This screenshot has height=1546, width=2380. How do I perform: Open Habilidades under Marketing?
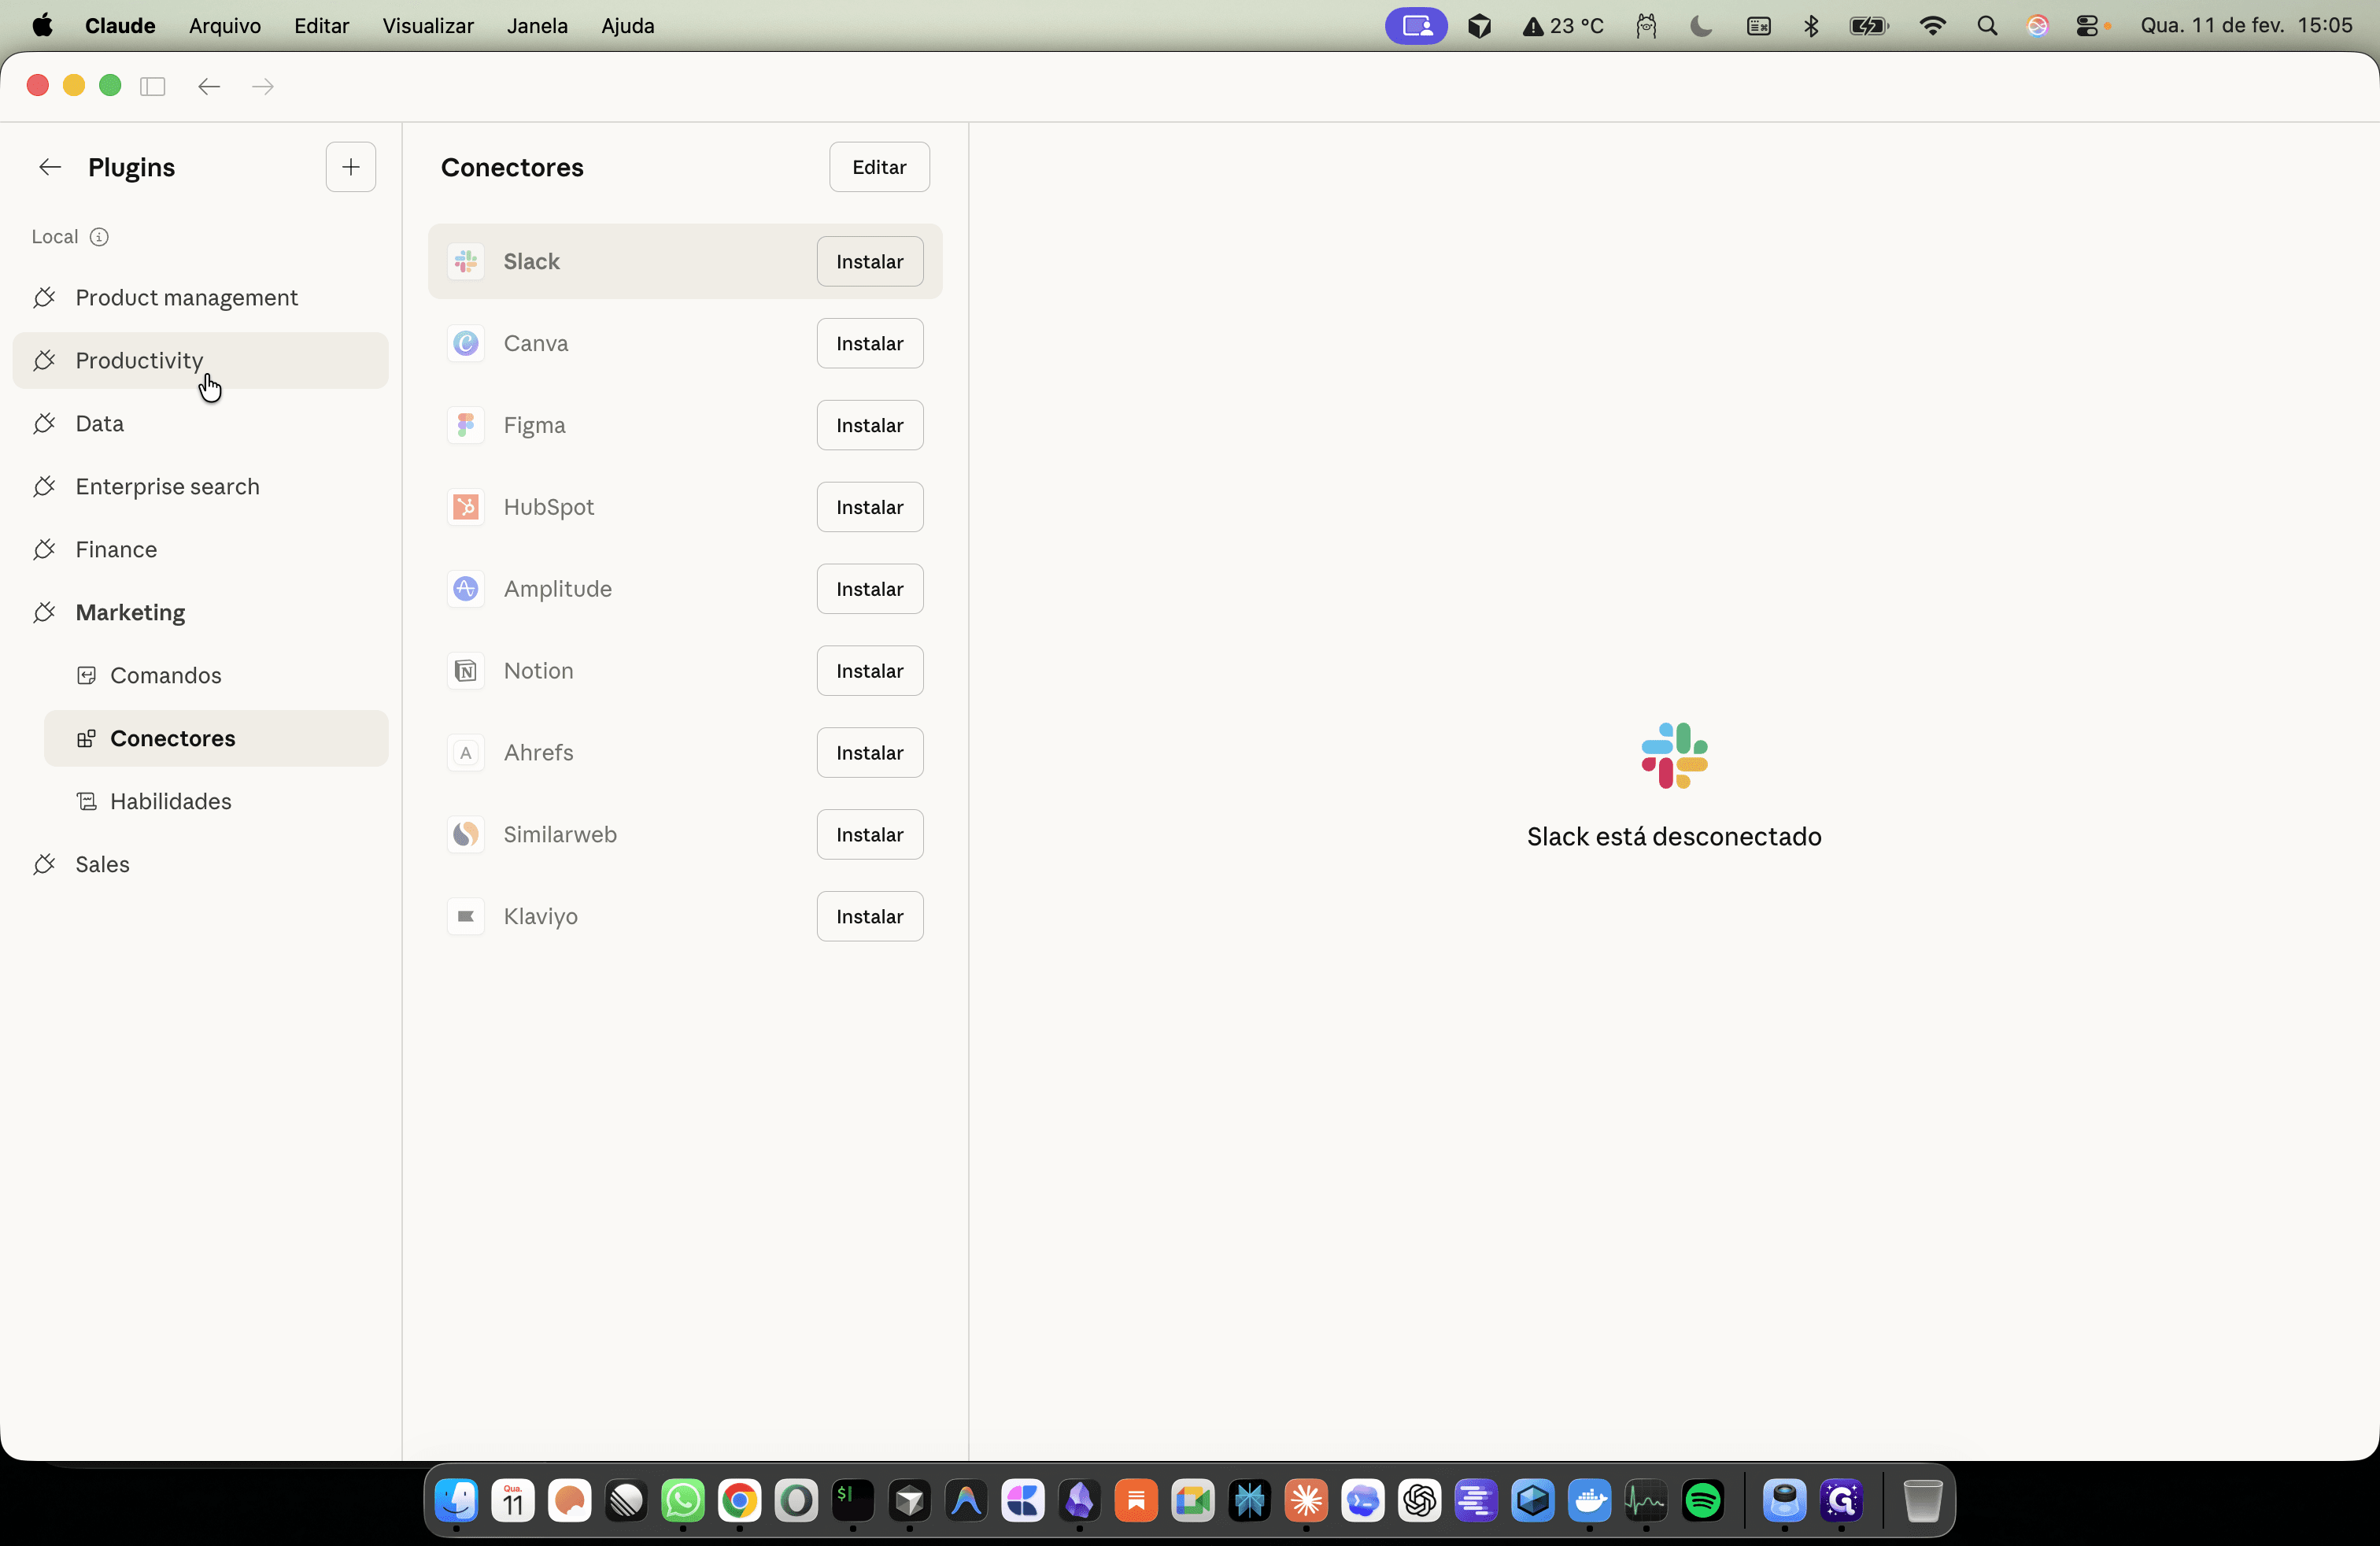[216, 802]
